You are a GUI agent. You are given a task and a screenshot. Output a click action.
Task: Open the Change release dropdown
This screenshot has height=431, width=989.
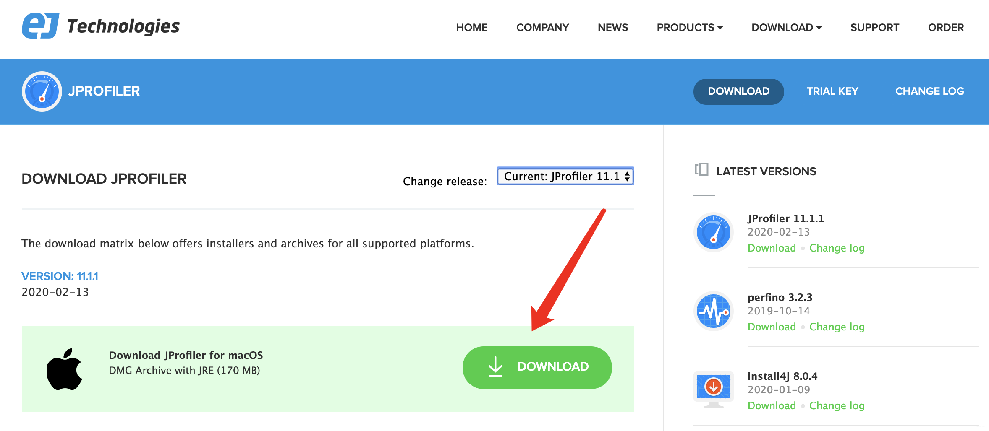point(565,176)
